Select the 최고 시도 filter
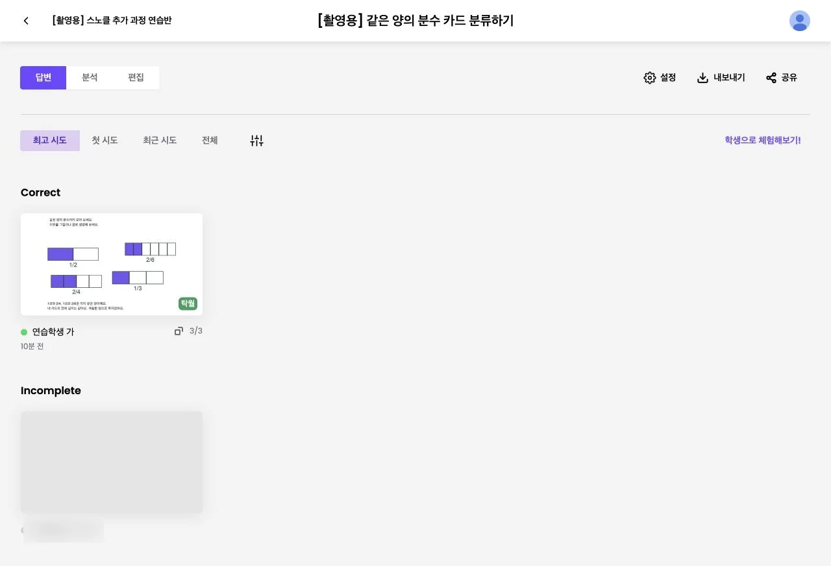831x566 pixels. pyautogui.click(x=50, y=141)
